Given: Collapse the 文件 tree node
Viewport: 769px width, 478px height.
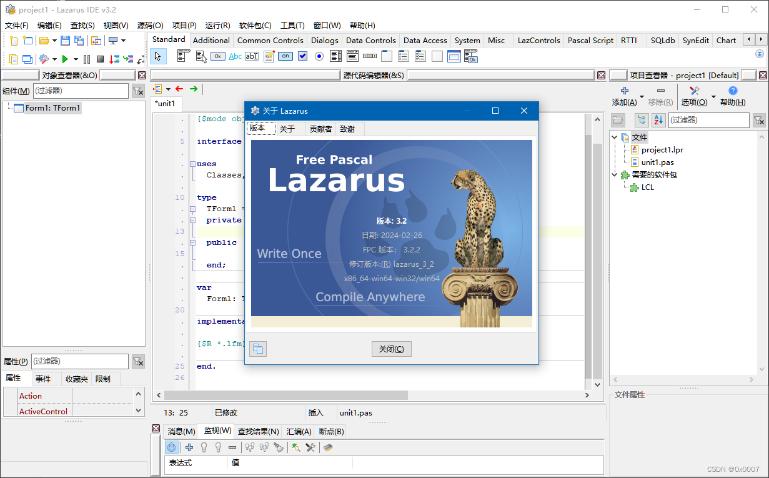Looking at the screenshot, I should 615,137.
